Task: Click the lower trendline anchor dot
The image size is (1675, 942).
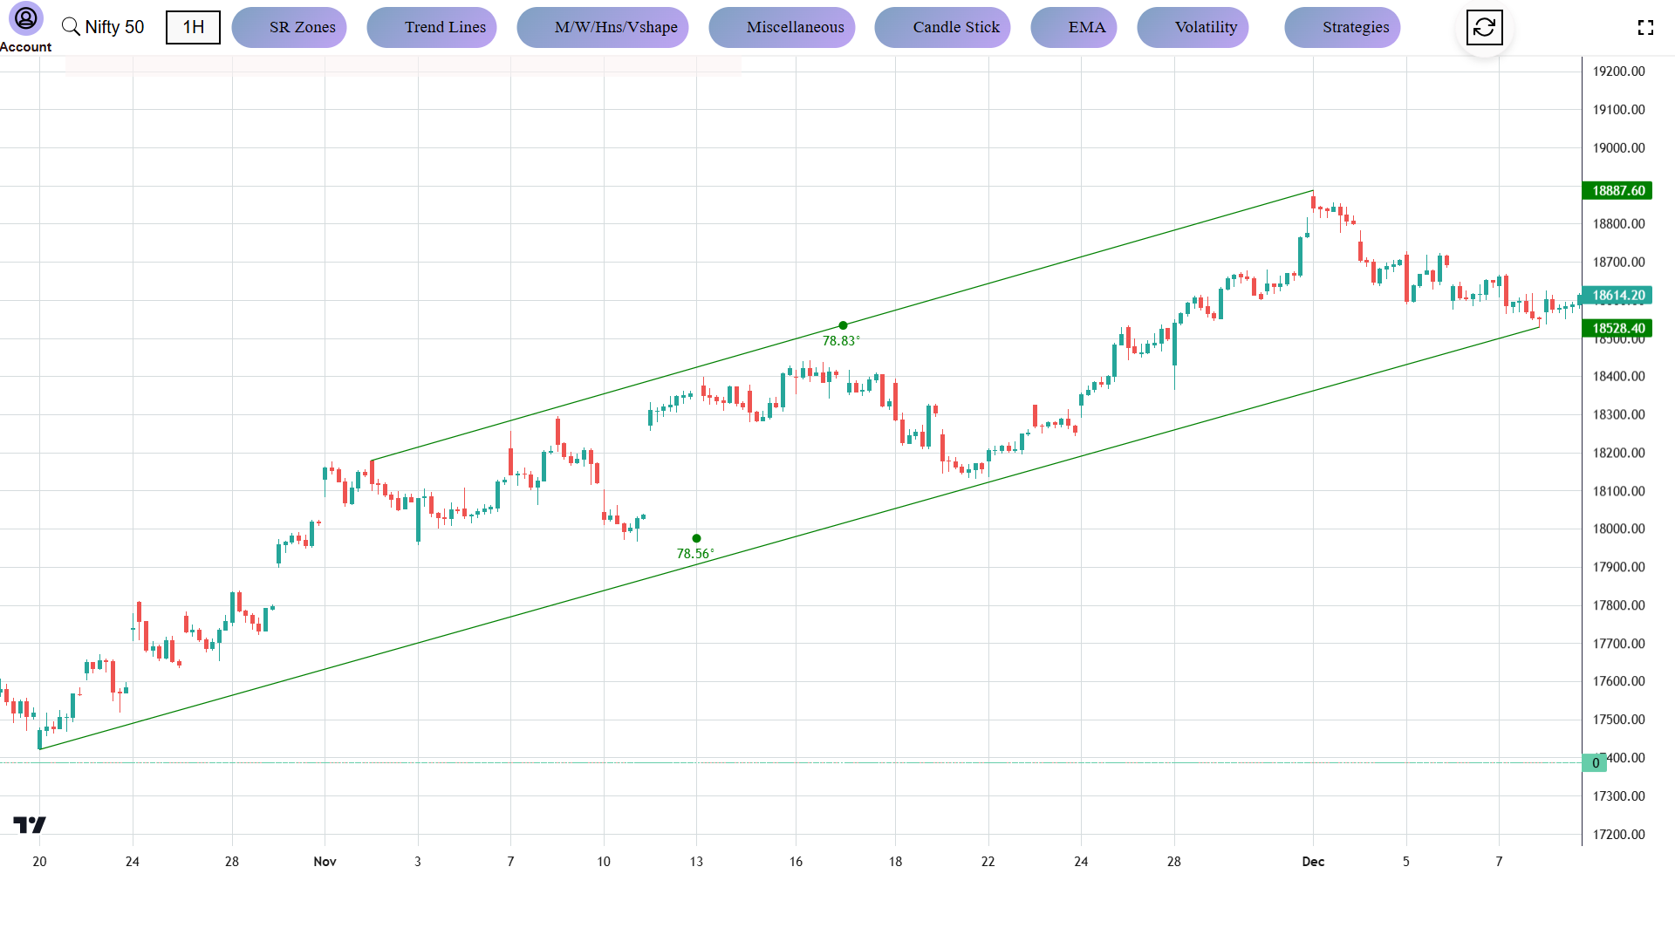Action: tap(695, 537)
